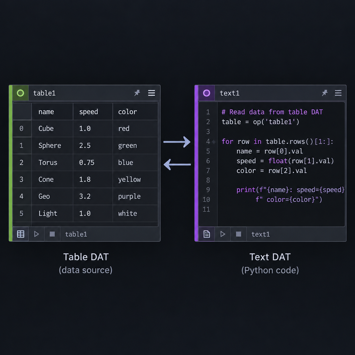The image size is (355, 355).
Task: Pin the table1 panel
Action: 137,93
